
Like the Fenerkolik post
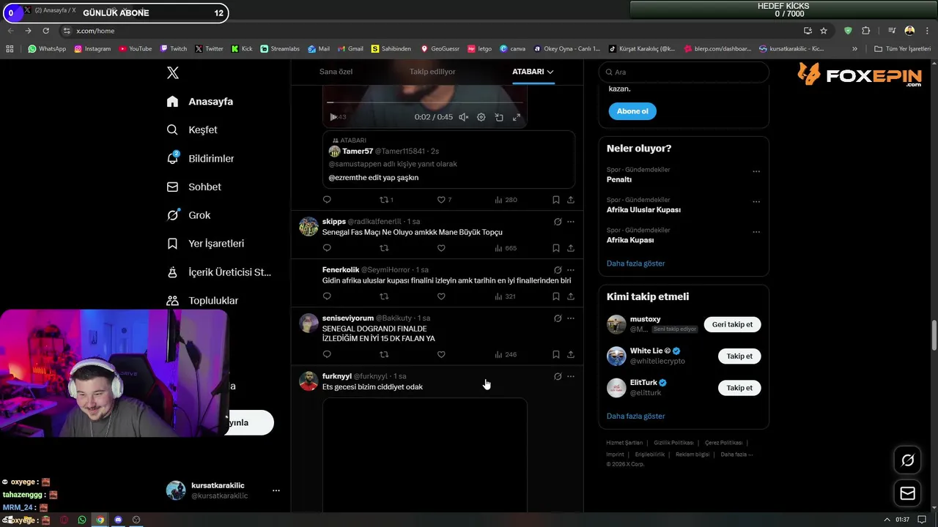pyautogui.click(x=441, y=296)
